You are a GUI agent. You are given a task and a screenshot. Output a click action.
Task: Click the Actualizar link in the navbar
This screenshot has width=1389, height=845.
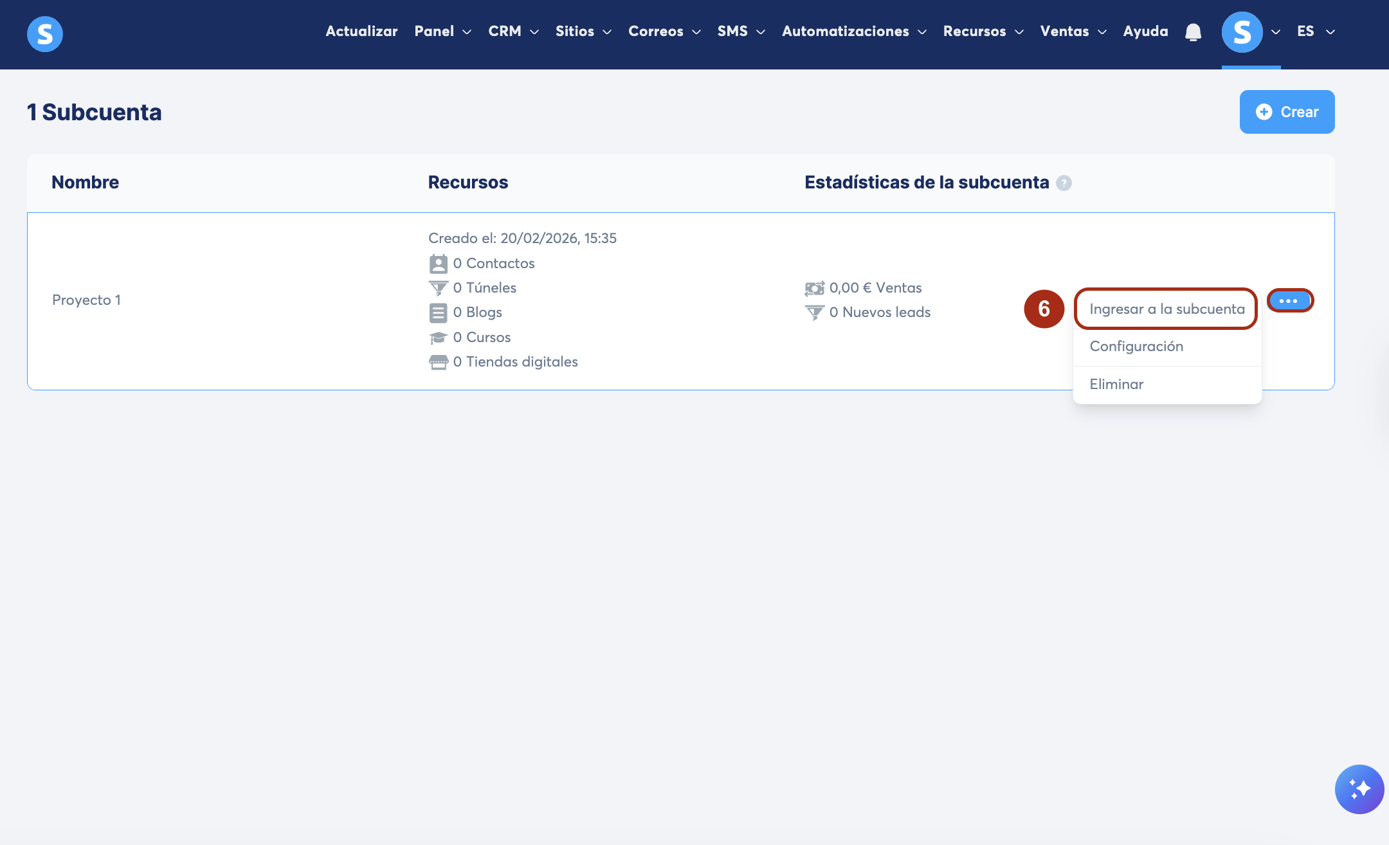tap(361, 32)
